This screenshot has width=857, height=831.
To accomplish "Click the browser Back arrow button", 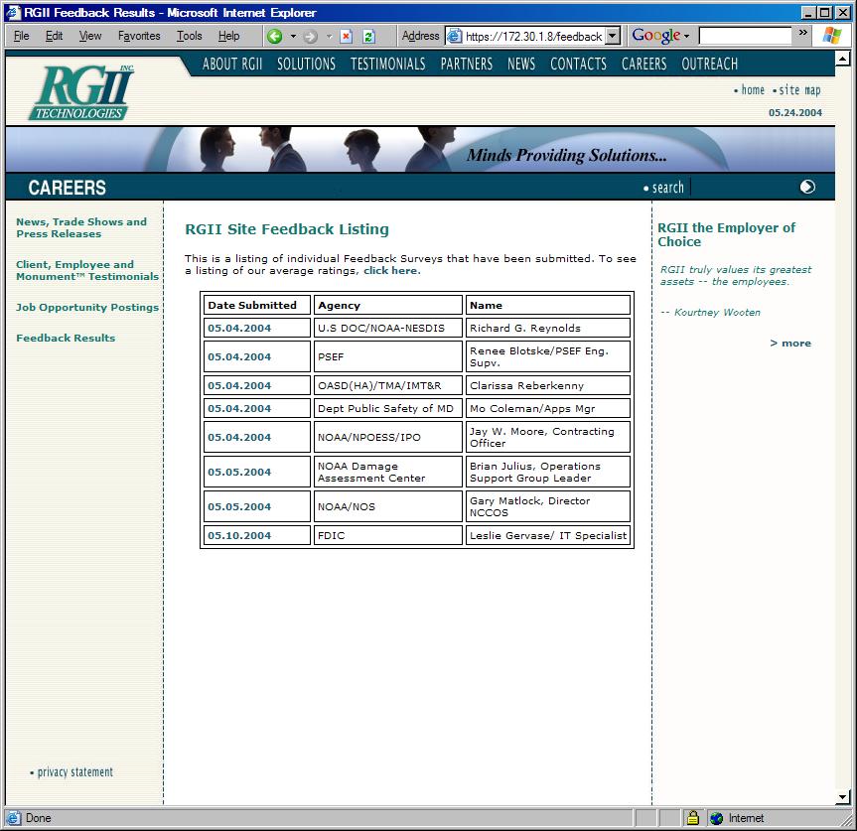I will tap(275, 36).
